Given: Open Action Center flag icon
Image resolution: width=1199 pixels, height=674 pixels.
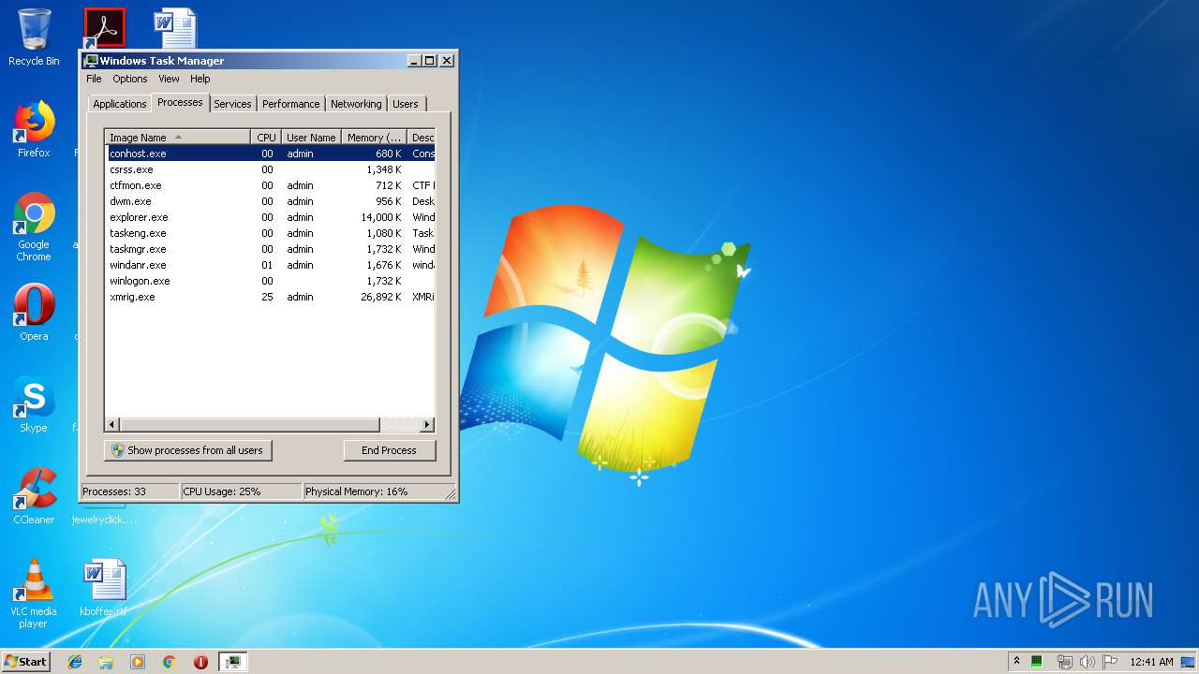Looking at the screenshot, I should coord(1110,662).
